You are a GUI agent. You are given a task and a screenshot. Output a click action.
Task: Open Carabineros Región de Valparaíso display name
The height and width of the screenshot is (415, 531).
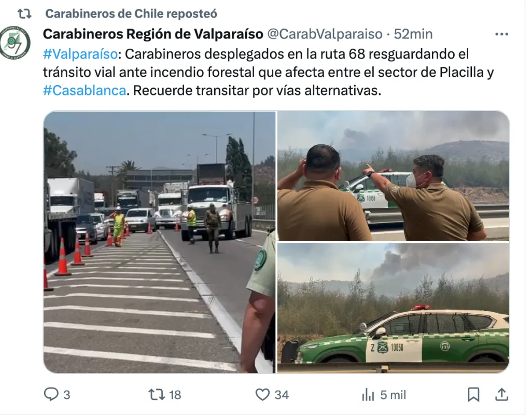point(153,34)
